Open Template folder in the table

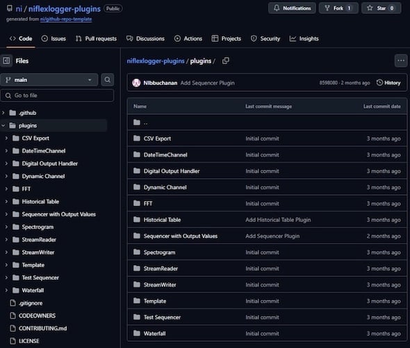(x=155, y=301)
